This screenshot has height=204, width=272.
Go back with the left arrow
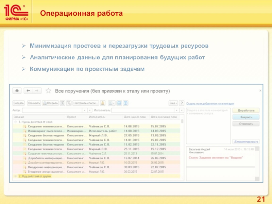28,91
